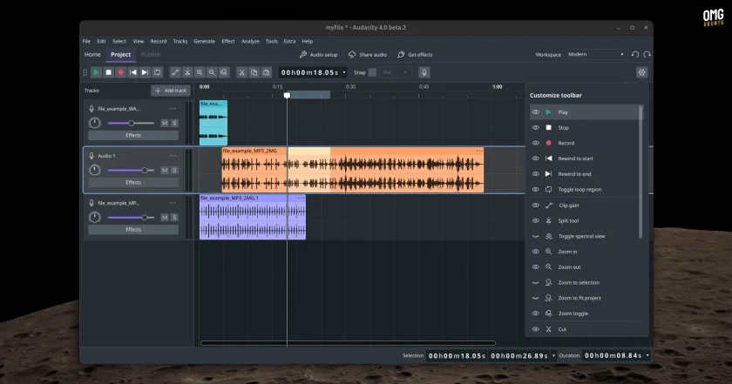This screenshot has width=732, height=384.
Task: Open the file_example_WA track options menu
Action: pos(173,109)
